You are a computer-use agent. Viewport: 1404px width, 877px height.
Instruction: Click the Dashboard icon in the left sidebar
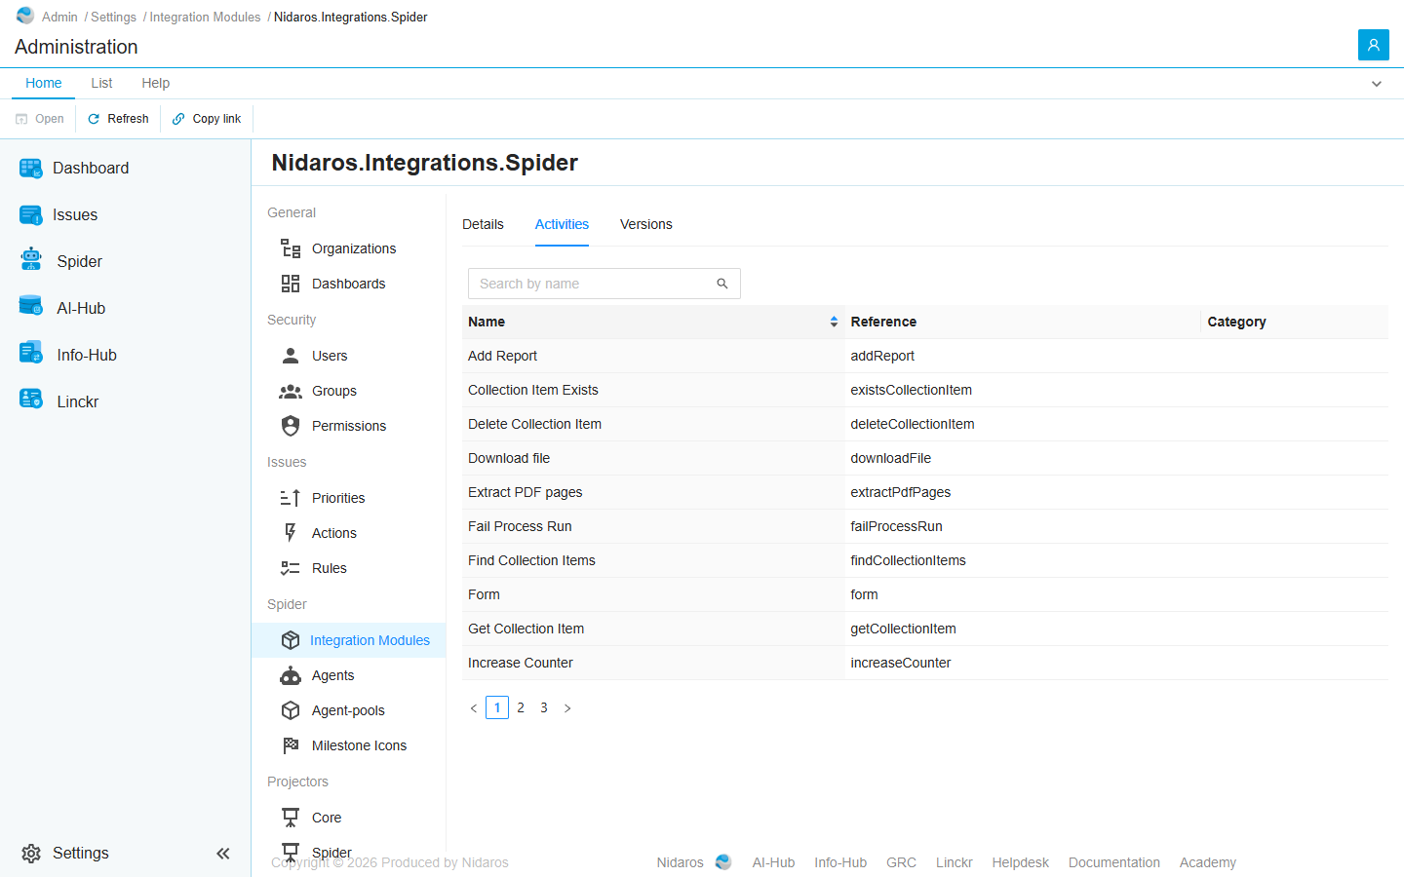coord(31,169)
